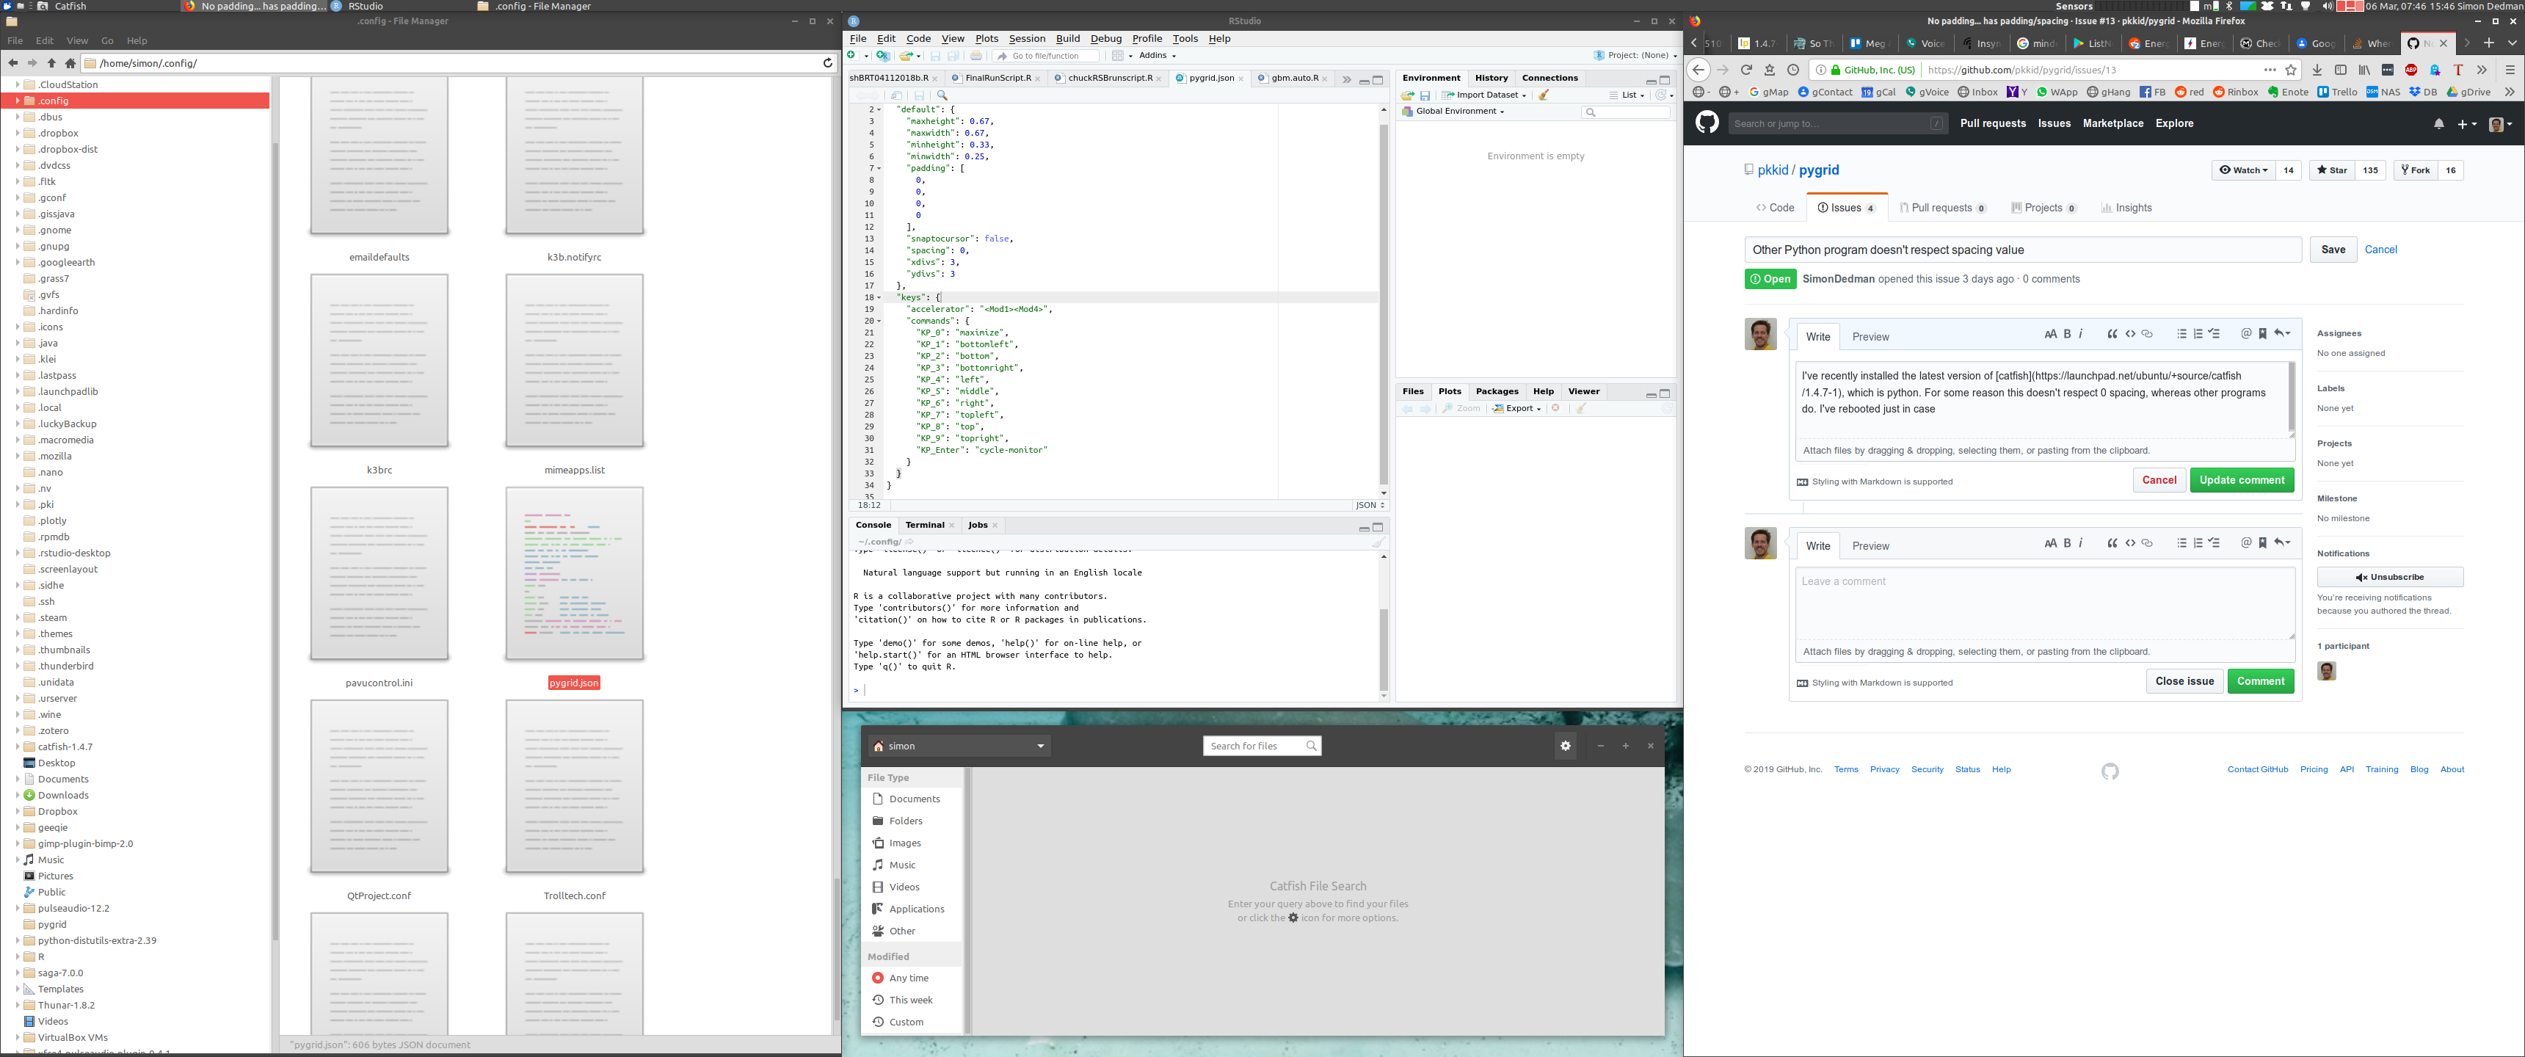Click the edit-comment textarea scrollbar
This screenshot has width=2525, height=1057.
coord(2292,397)
